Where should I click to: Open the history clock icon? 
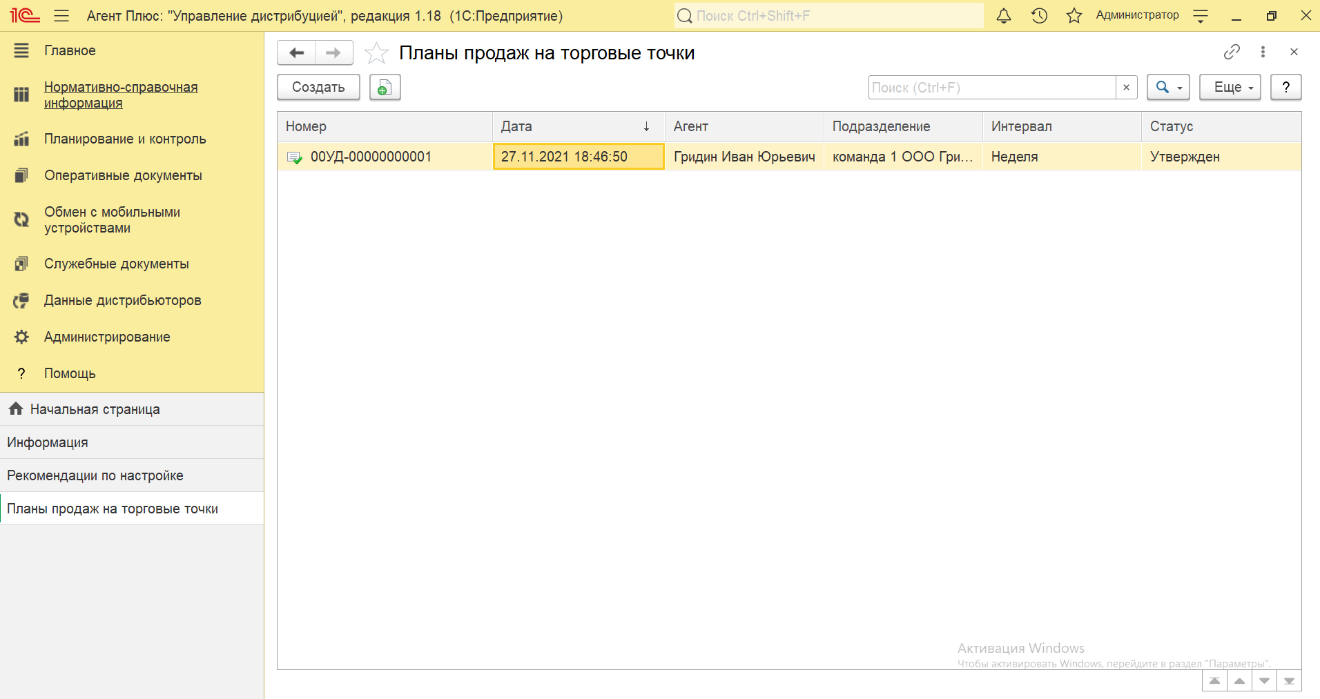pos(1039,16)
